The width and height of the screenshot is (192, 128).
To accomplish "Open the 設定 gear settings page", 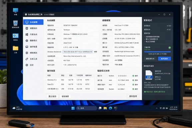I will click(33, 65).
